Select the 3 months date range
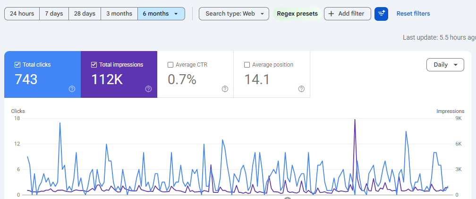 (x=119, y=14)
